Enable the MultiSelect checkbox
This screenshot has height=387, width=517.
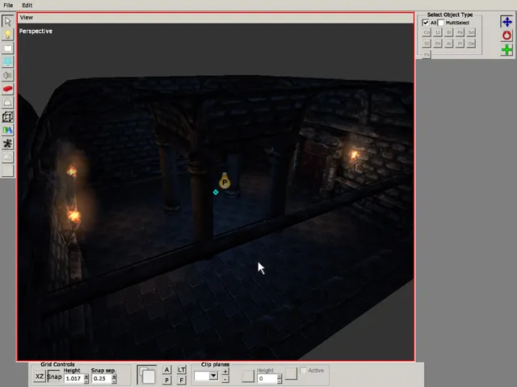440,23
